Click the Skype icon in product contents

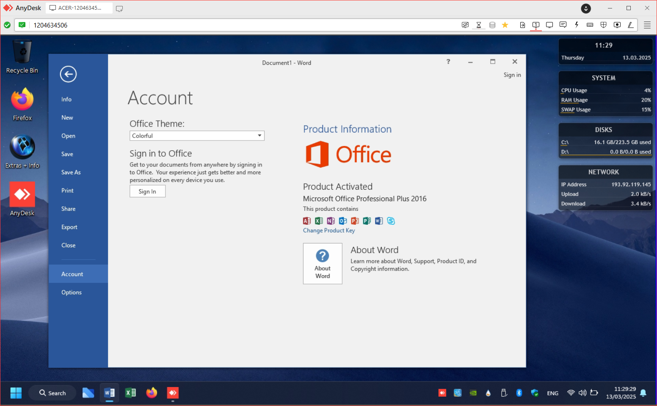391,221
